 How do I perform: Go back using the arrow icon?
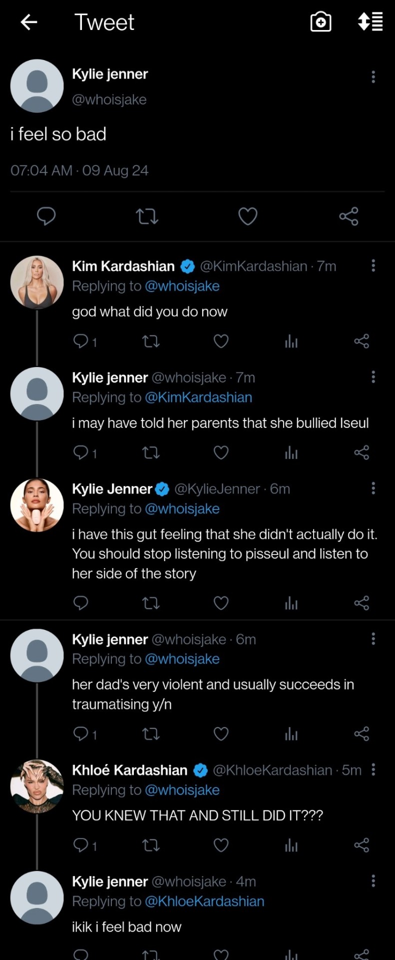point(29,22)
